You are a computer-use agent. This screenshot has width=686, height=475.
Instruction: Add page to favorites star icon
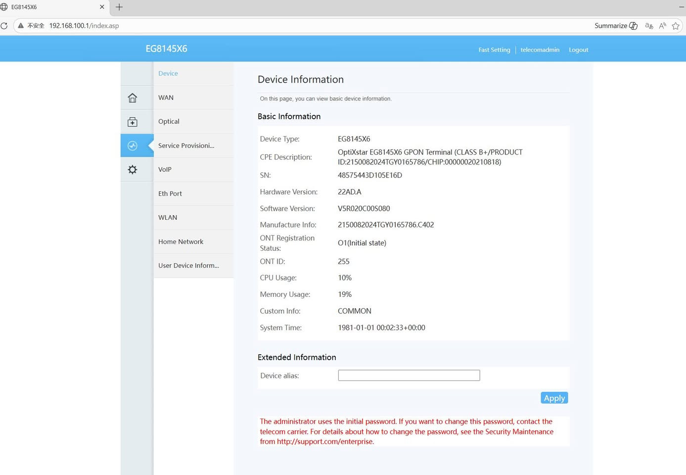click(x=676, y=26)
